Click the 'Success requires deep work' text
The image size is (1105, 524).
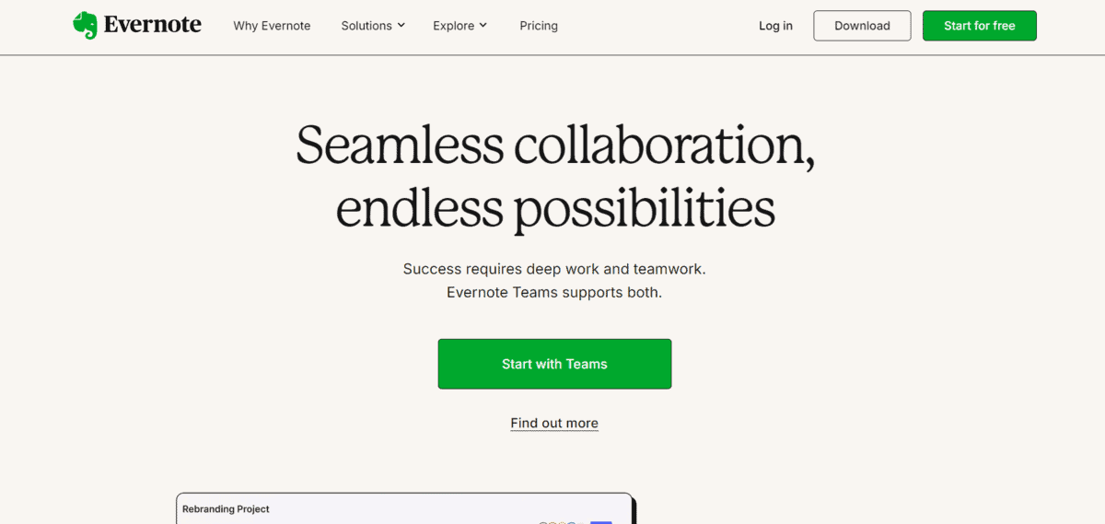(x=554, y=269)
